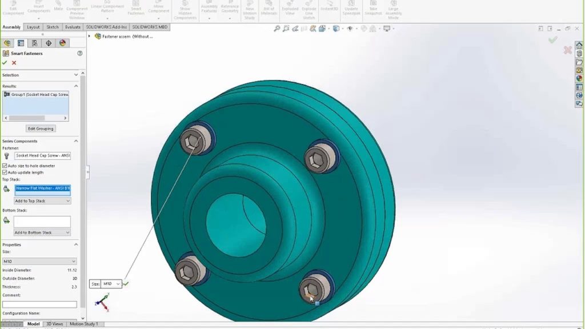Switch to the Assembly tab
Image resolution: width=585 pixels, height=329 pixels.
(11, 27)
